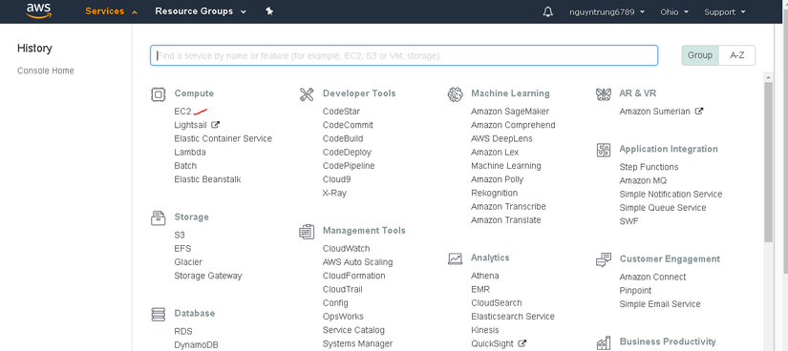This screenshot has height=351, width=788.
Task: Open Elasticsearch Service
Action: point(513,317)
